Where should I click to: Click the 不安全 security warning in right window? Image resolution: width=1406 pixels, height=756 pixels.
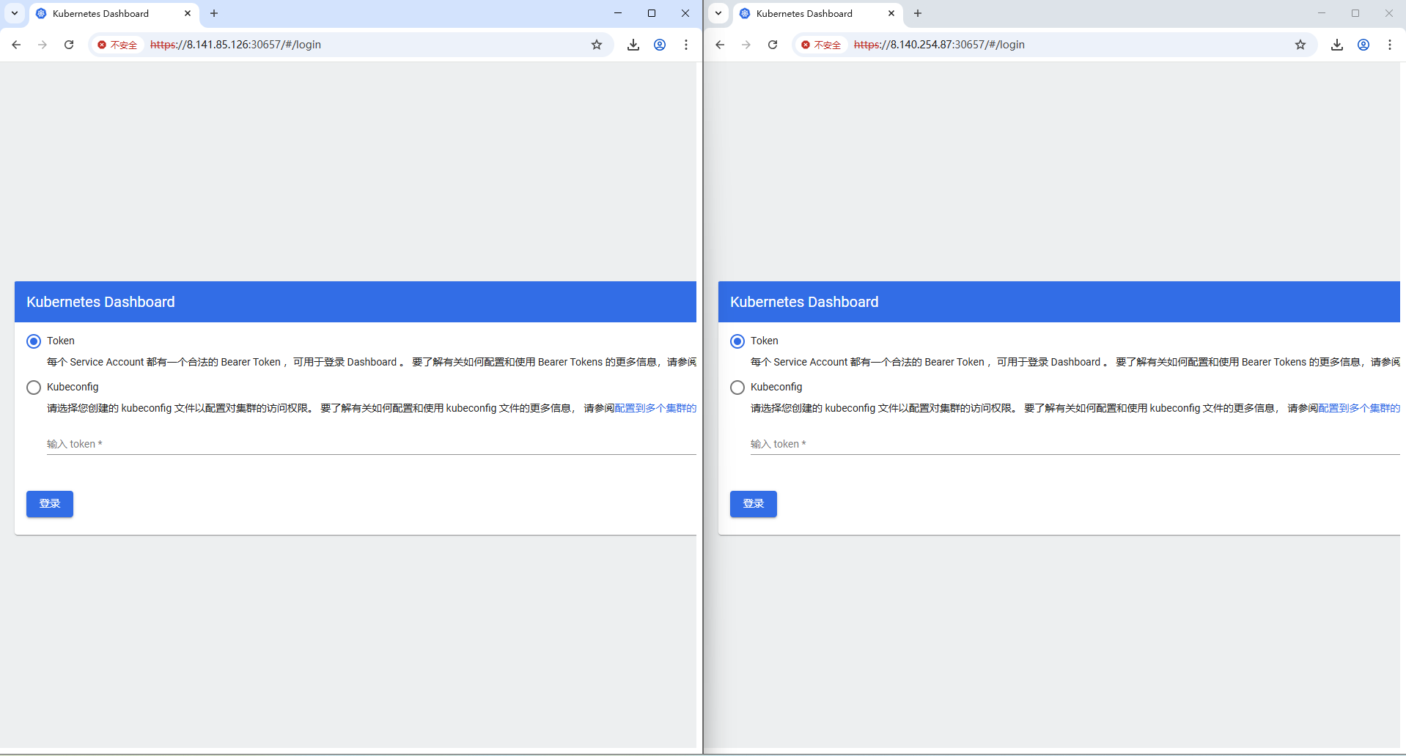pos(821,45)
